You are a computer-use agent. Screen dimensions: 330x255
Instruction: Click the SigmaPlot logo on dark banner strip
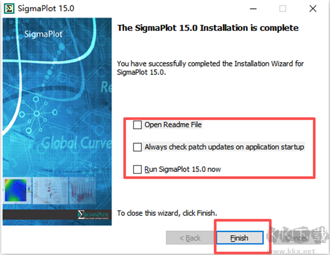click(94, 215)
